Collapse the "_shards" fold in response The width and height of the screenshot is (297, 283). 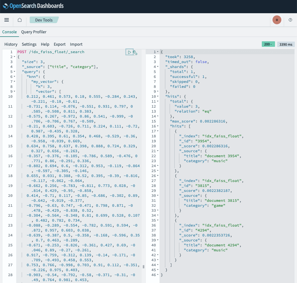tap(158, 67)
